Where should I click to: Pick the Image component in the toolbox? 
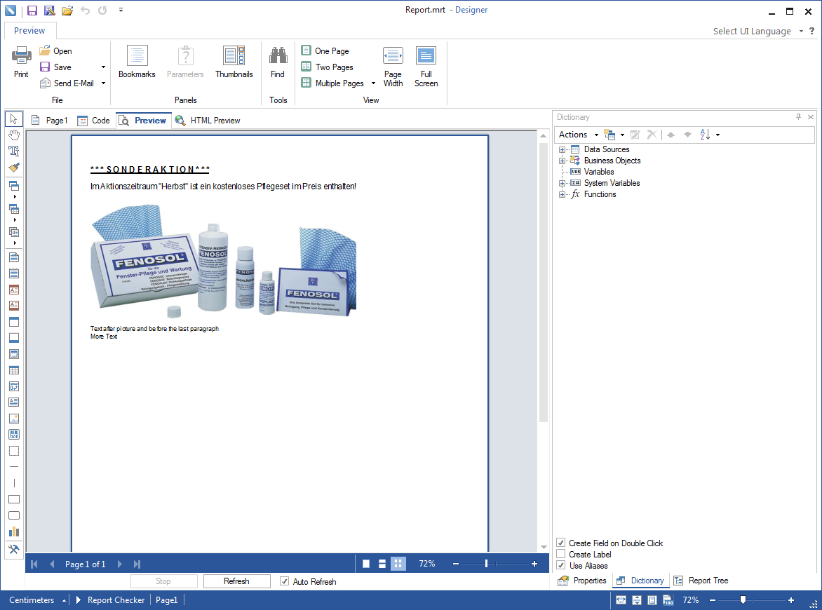[x=13, y=418]
